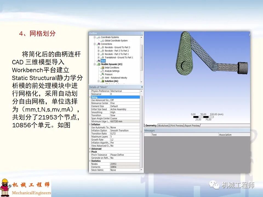Click the Maximum Layers value 5
263x197 pixels.
click(125, 137)
